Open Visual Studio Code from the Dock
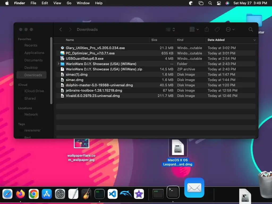 pyautogui.click(x=113, y=194)
